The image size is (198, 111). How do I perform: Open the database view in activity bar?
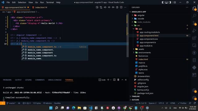(x=194, y=60)
